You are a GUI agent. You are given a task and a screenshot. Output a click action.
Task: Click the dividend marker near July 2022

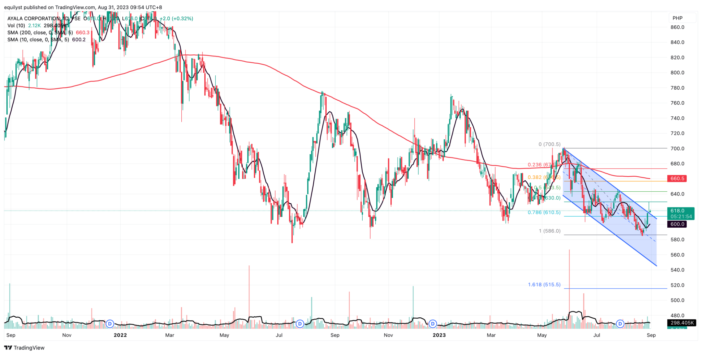pyautogui.click(x=300, y=324)
